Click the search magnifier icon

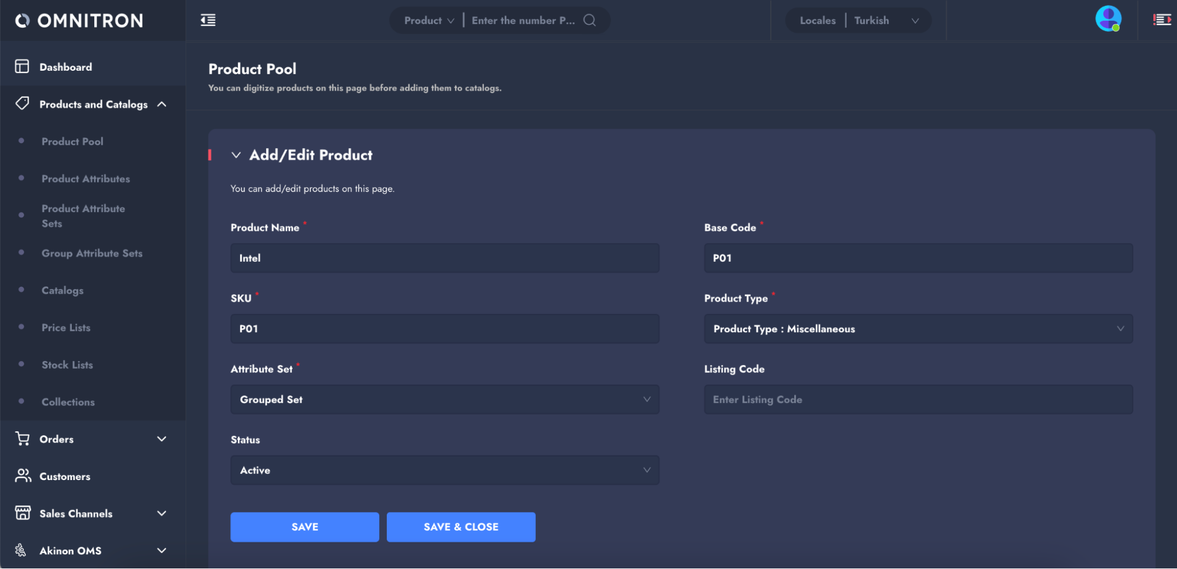[589, 21]
